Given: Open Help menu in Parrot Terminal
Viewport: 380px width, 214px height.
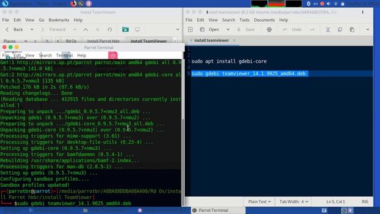Looking at the screenshot, I should click(82, 55).
